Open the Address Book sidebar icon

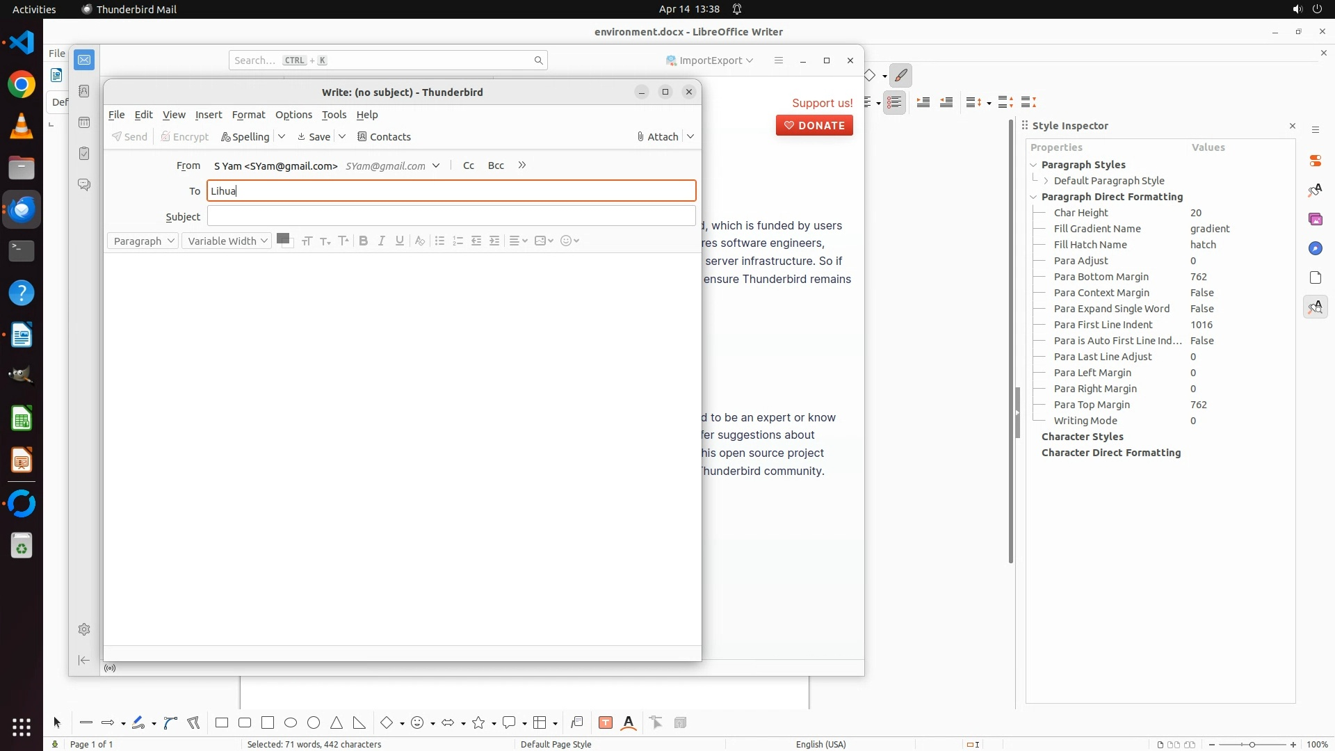coord(84,91)
